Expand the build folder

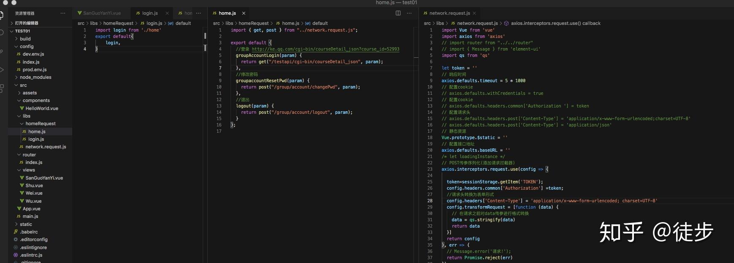tap(16, 39)
